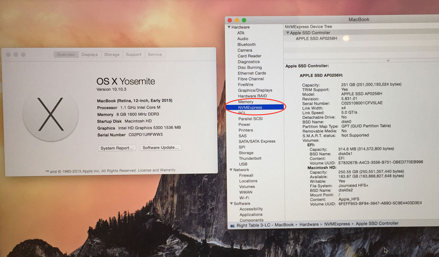Select Parallel SCSI in the sidebar

pyautogui.click(x=251, y=119)
